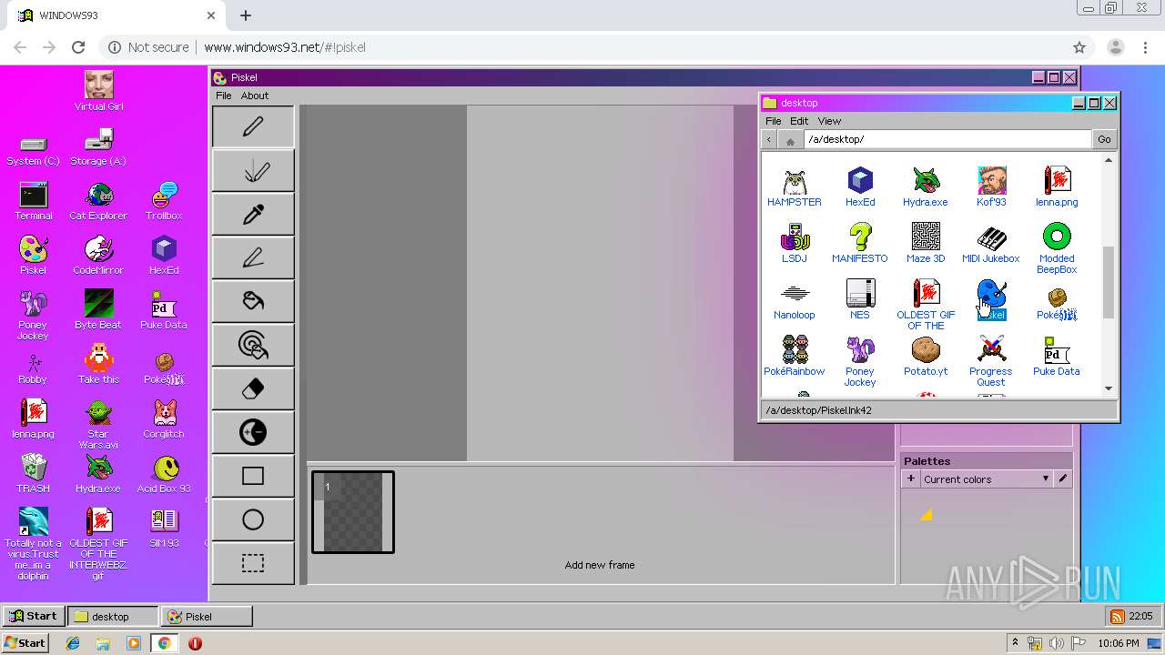Open Puke Data in the desktop folder window

click(1057, 357)
